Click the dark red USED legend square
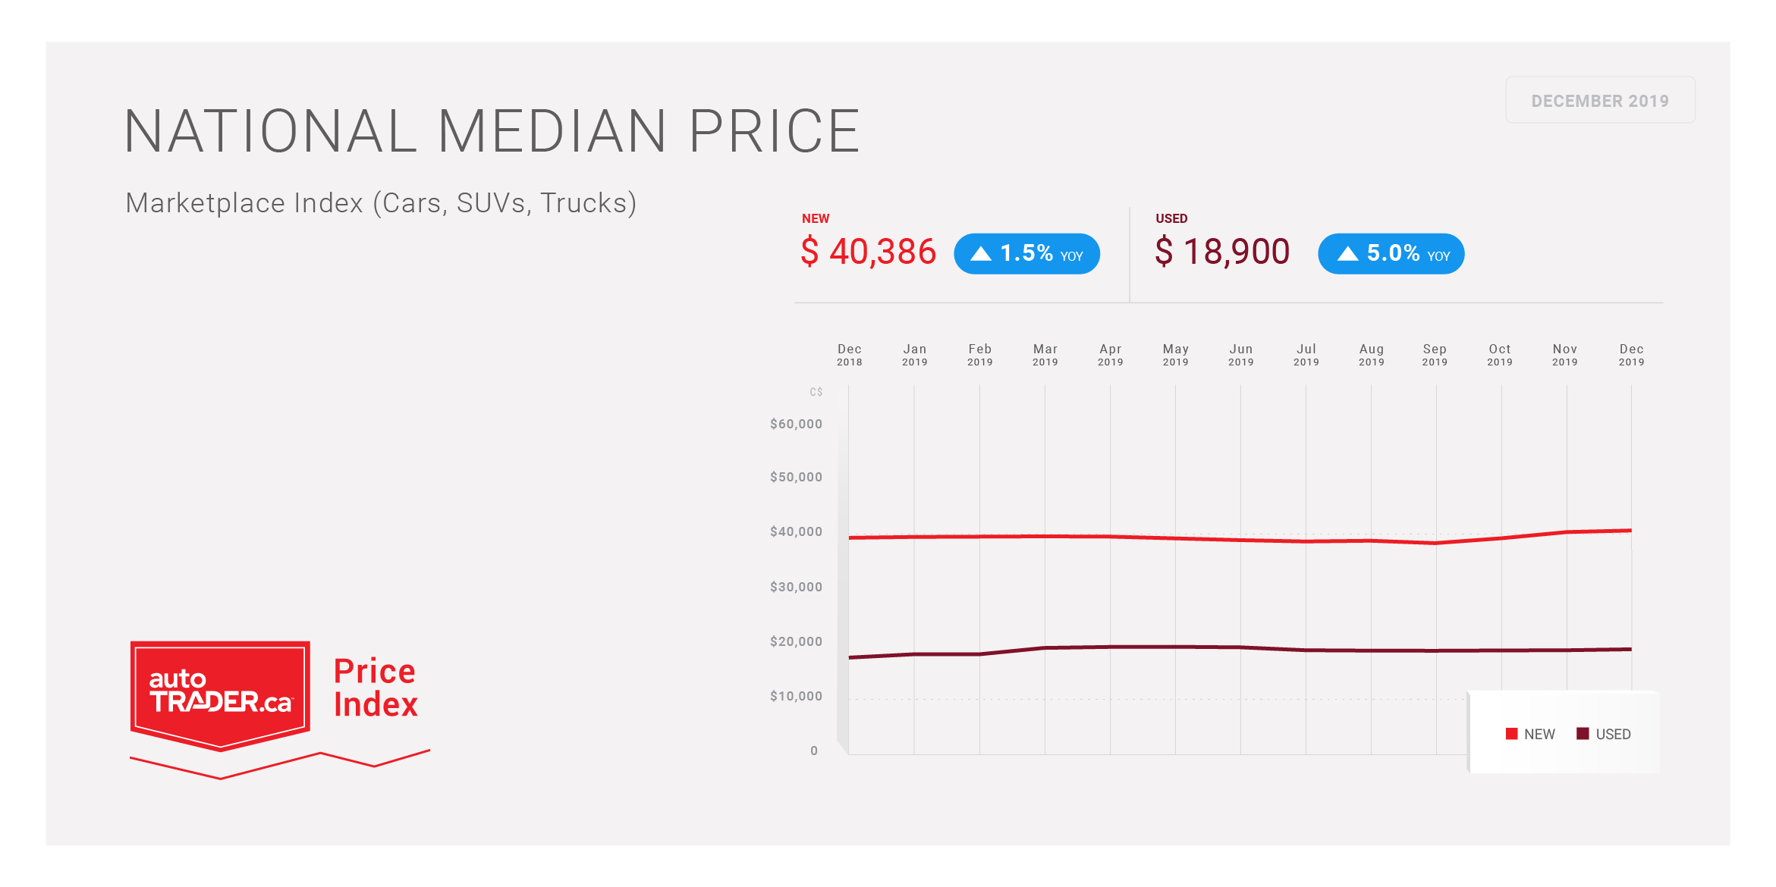The width and height of the screenshot is (1776, 887). (1583, 734)
